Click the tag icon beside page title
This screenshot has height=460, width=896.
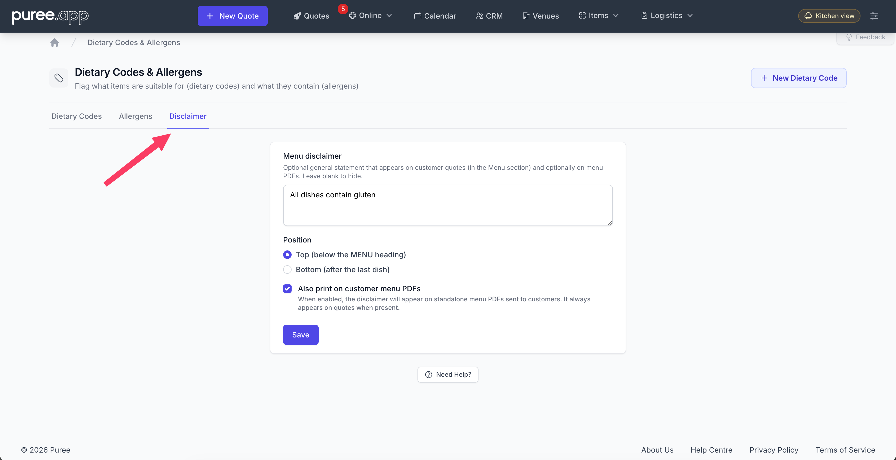(59, 78)
